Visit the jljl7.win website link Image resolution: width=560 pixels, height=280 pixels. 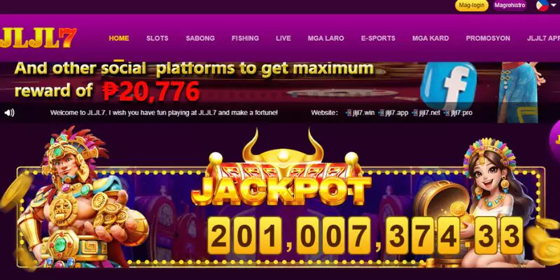360,113
